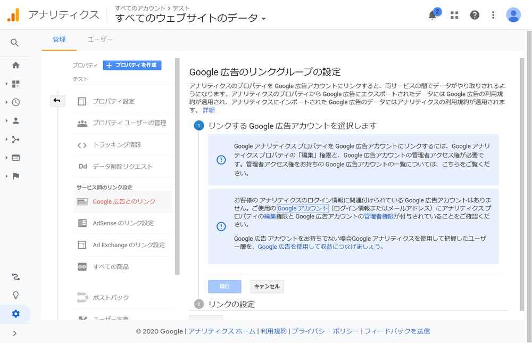Open Attribution icon in sidebar
This screenshot has height=343, width=532.
15,277
